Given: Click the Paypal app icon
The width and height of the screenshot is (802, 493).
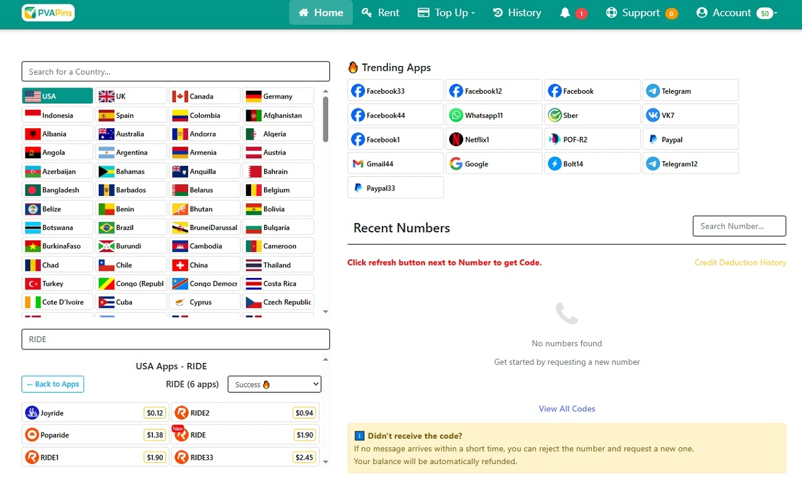Looking at the screenshot, I should tap(653, 139).
